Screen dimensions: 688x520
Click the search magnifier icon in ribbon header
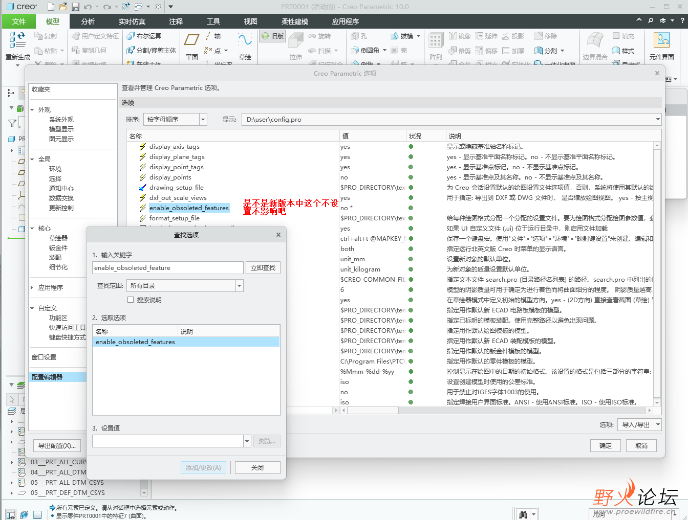tap(651, 20)
